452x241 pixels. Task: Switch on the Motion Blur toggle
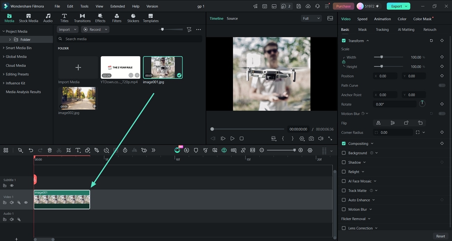(x=442, y=114)
